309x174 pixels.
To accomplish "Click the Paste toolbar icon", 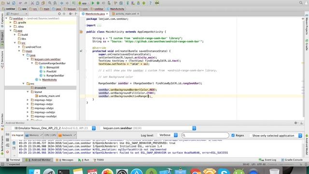I will [43, 3].
